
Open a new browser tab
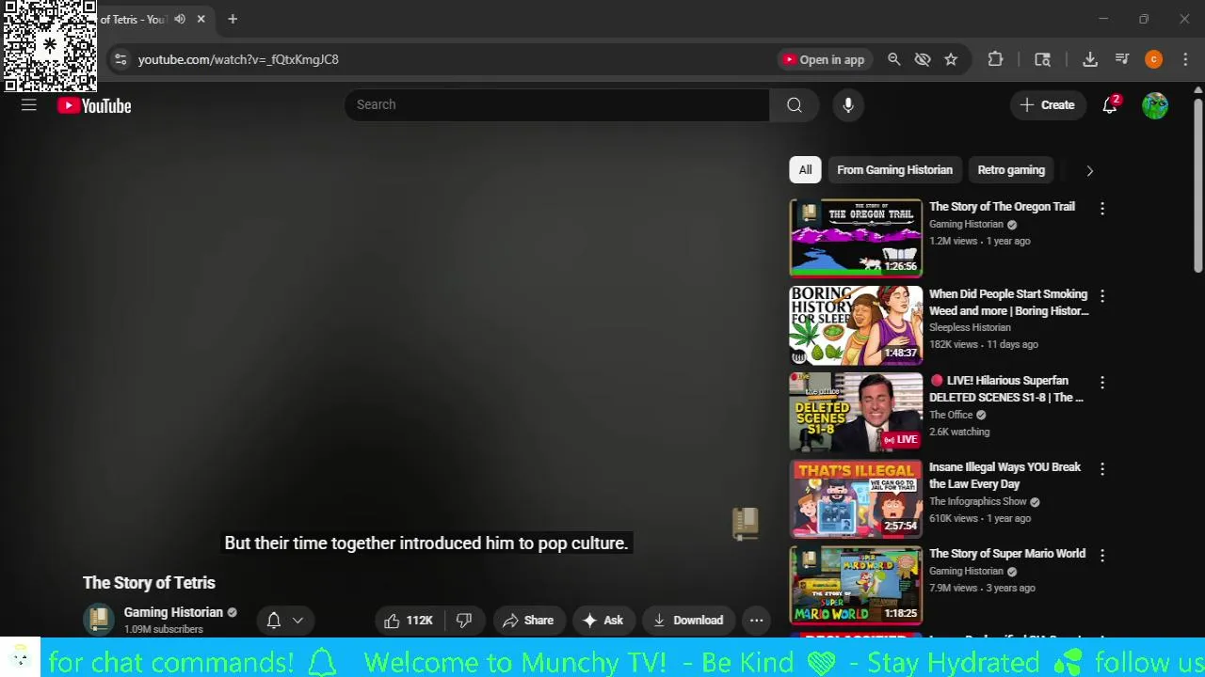pyautogui.click(x=233, y=19)
